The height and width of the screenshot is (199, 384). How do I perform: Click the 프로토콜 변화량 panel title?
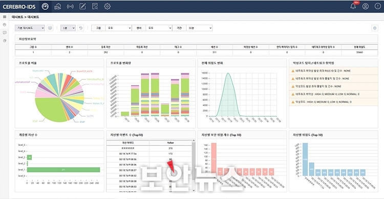tap(120, 63)
